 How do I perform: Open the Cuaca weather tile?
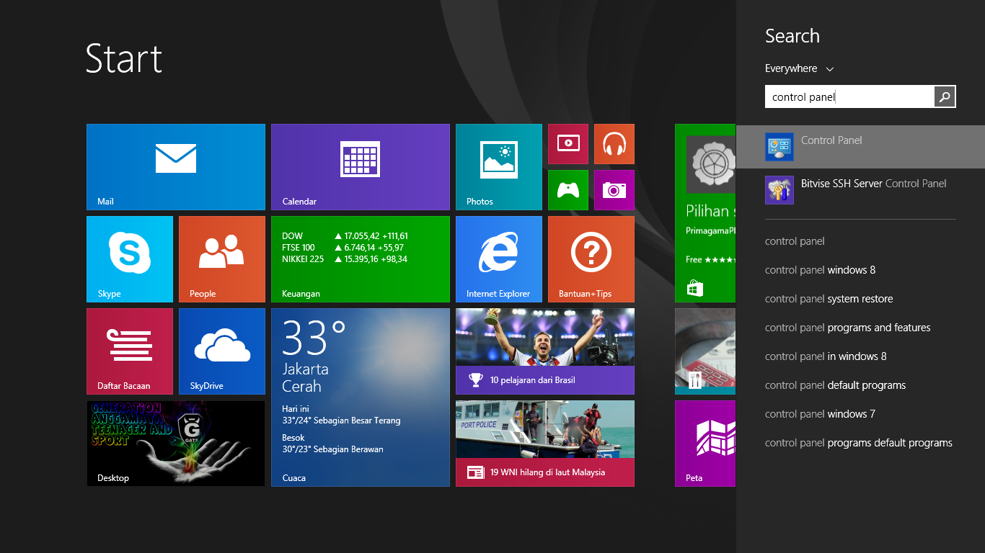coord(361,397)
